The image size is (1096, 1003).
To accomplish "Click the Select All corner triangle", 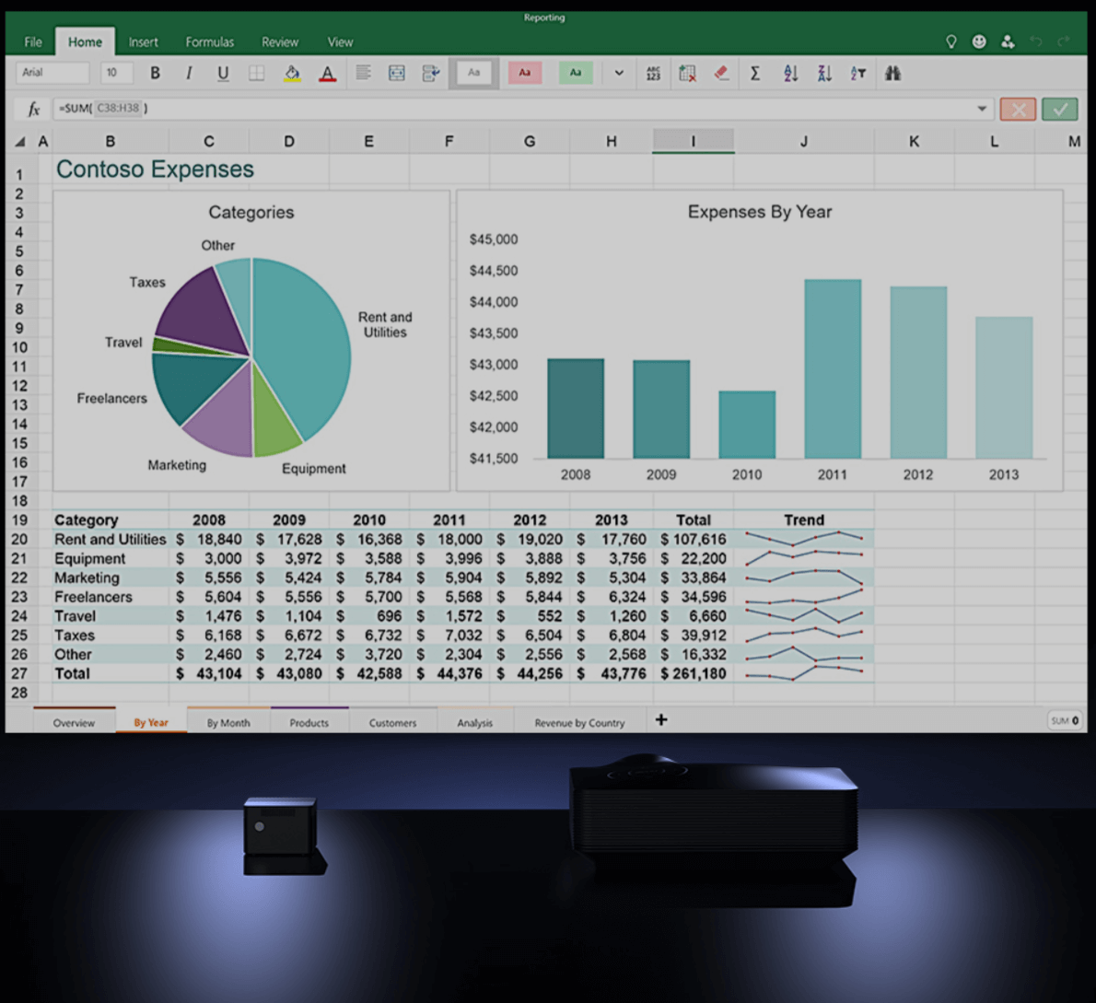I will (20, 142).
